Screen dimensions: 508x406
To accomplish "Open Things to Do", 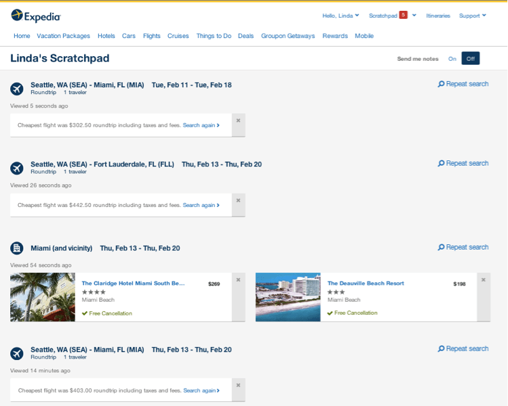I will (x=214, y=36).
